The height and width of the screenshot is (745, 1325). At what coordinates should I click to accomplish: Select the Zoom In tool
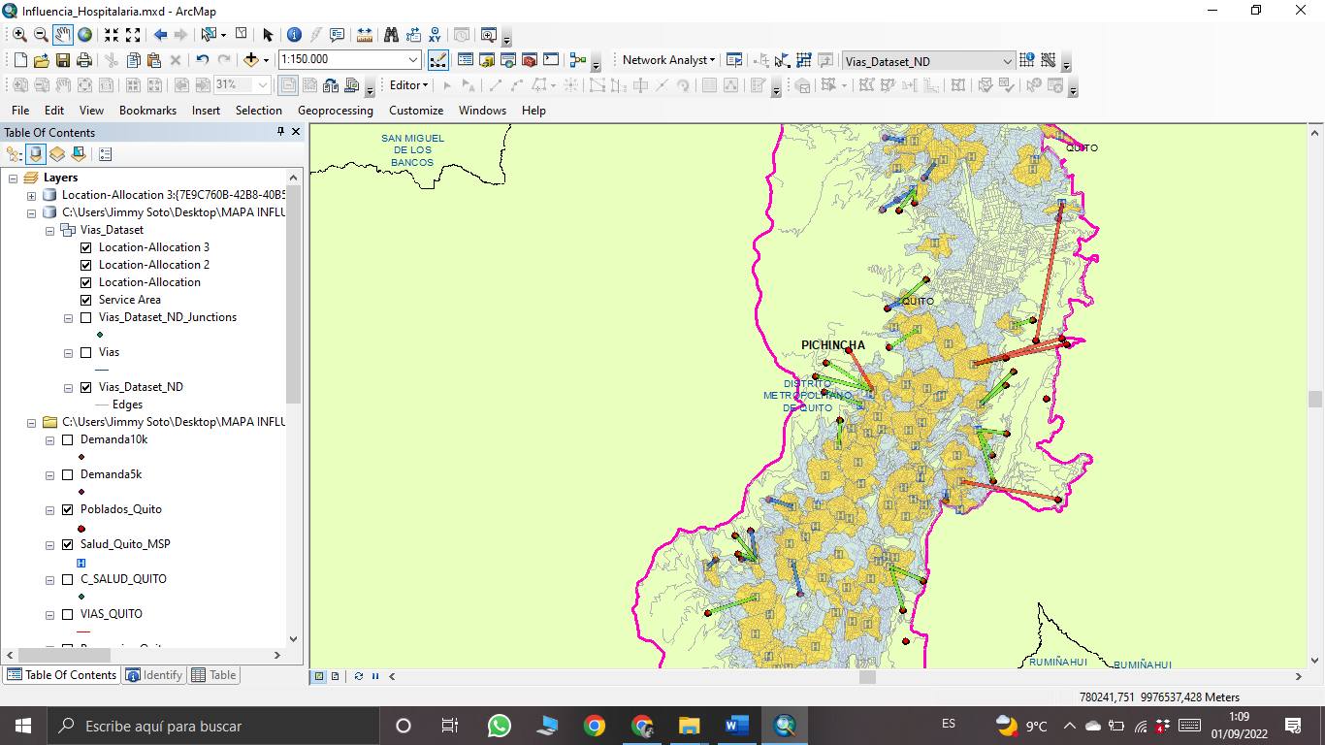point(19,35)
